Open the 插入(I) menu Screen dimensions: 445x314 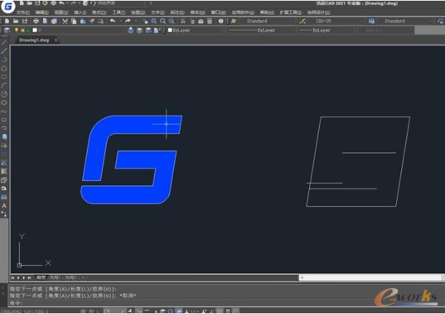click(x=80, y=13)
